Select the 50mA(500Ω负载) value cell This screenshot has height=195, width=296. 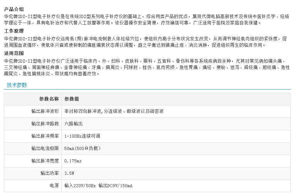(82, 148)
